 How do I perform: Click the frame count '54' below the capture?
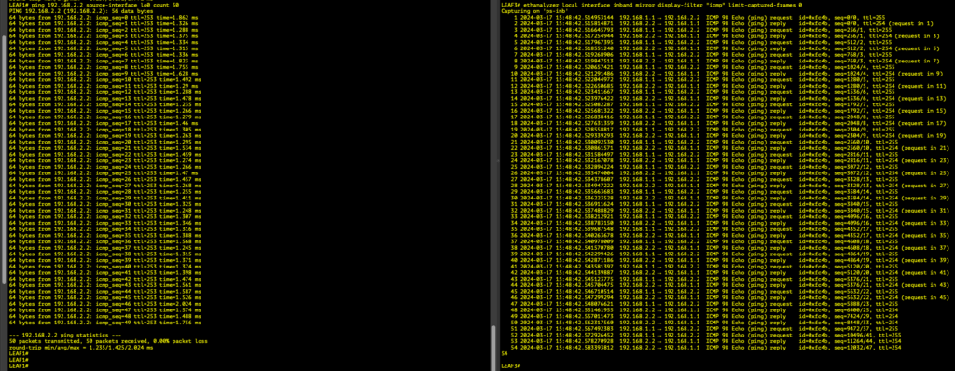pos(504,353)
